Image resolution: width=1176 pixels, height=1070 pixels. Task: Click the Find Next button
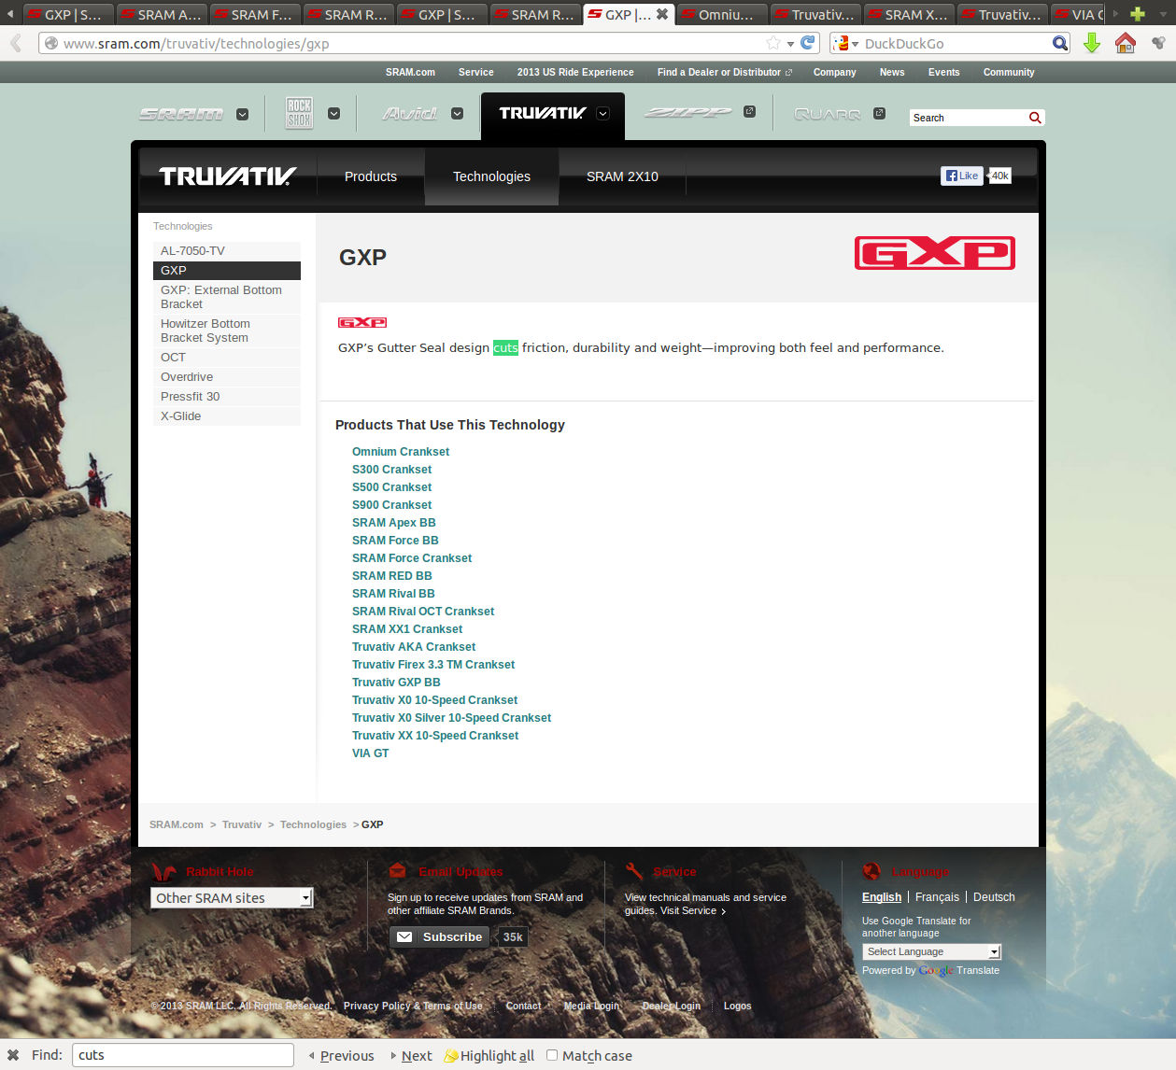(412, 1056)
